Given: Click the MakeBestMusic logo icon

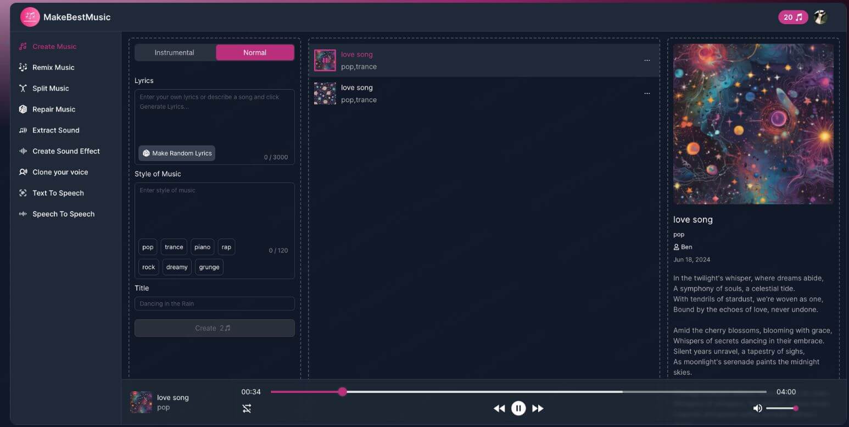Looking at the screenshot, I should (30, 17).
